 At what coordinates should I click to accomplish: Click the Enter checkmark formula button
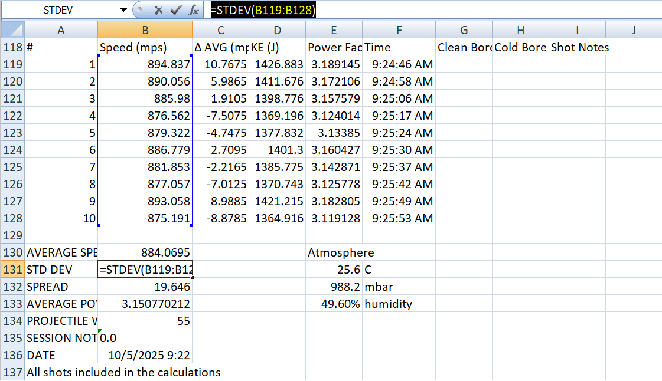(x=175, y=10)
